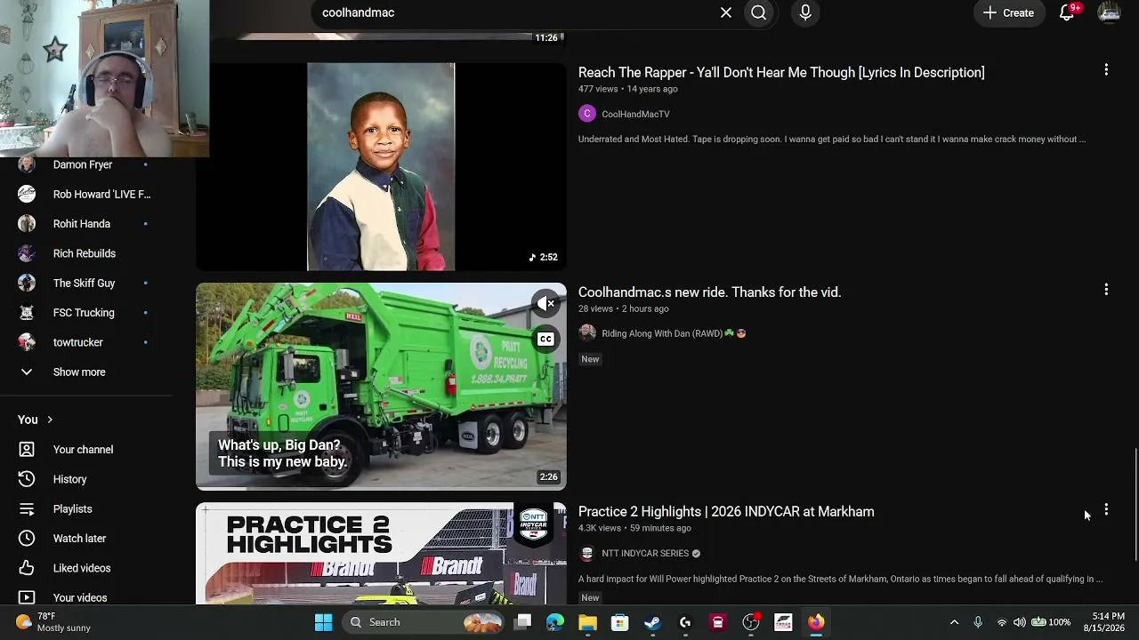Open the Forza app on the taskbar
The width and height of the screenshot is (1139, 640).
point(783,622)
